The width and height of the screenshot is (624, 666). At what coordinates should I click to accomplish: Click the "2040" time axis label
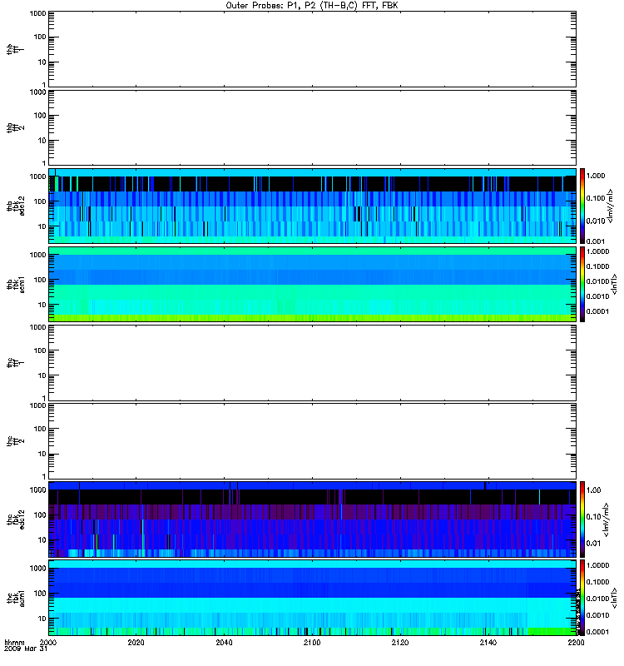point(224,643)
